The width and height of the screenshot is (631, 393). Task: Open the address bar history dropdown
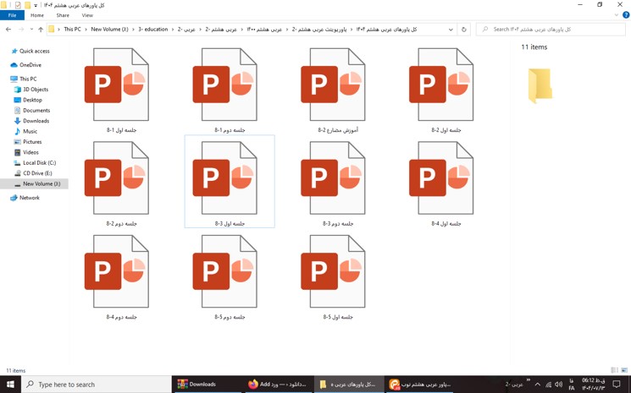point(451,30)
